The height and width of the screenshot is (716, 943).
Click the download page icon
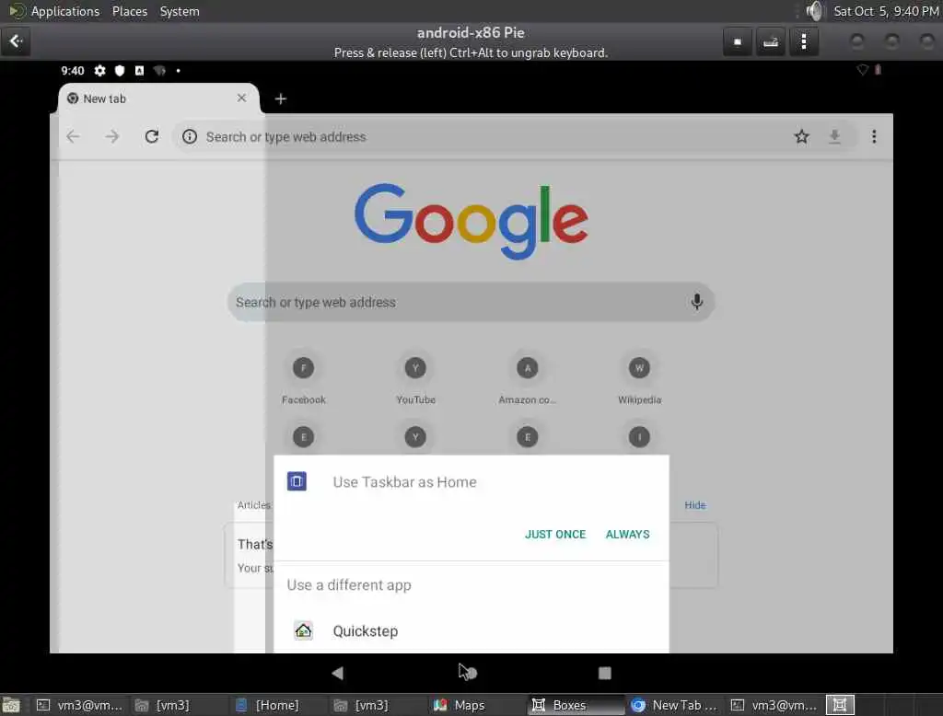834,136
